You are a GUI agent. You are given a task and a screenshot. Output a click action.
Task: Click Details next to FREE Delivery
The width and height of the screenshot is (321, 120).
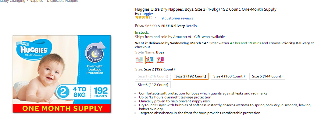[191, 26]
